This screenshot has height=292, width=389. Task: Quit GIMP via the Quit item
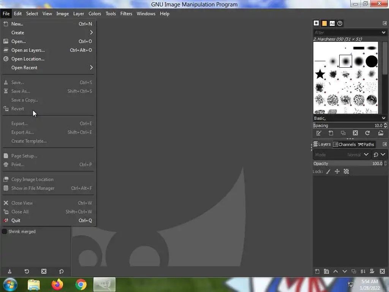pos(49,220)
